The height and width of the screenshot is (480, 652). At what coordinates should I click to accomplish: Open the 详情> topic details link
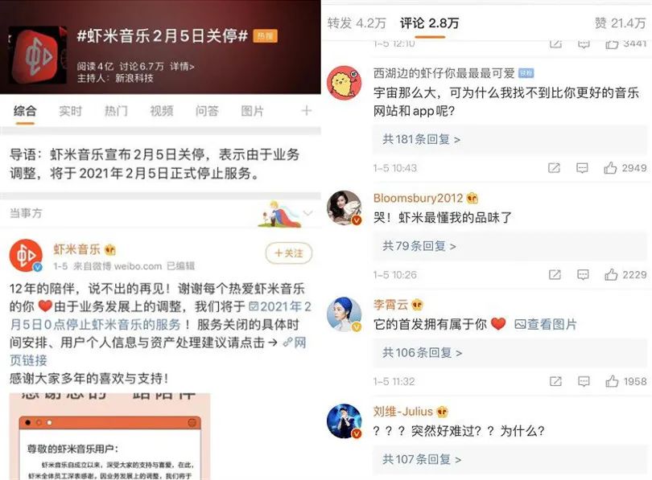pos(182,67)
